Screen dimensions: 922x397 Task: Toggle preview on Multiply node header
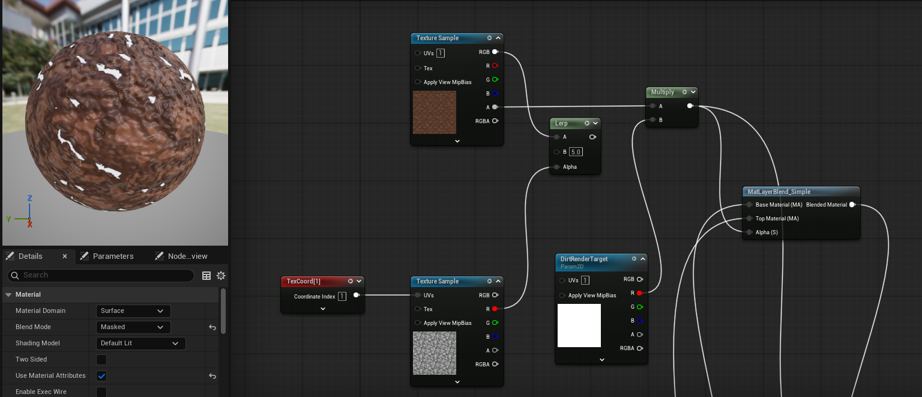(x=685, y=92)
